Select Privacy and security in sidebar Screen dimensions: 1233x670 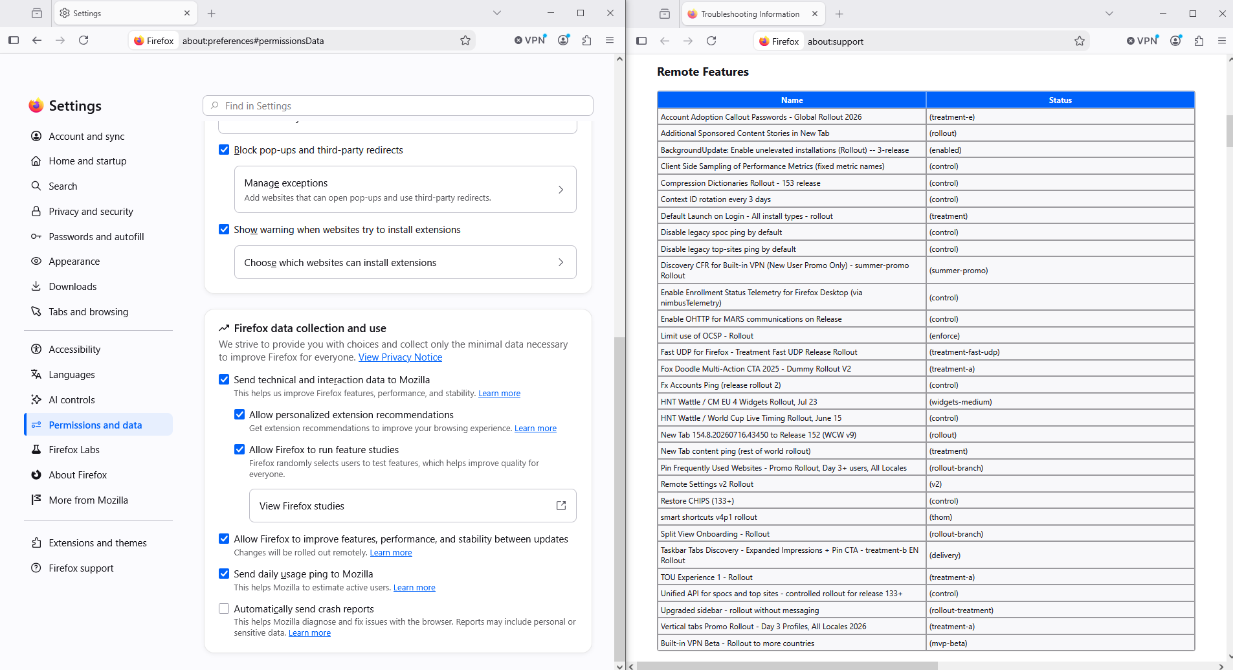(x=91, y=212)
